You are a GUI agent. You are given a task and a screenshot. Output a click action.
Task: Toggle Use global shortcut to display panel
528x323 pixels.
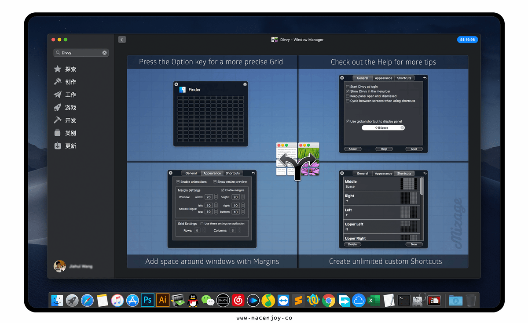pyautogui.click(x=348, y=121)
